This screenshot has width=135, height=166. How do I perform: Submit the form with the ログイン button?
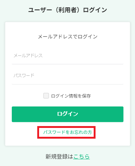pos(67,114)
